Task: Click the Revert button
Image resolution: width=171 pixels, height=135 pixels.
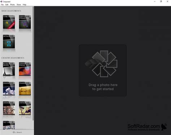Action: [x=17, y=132]
